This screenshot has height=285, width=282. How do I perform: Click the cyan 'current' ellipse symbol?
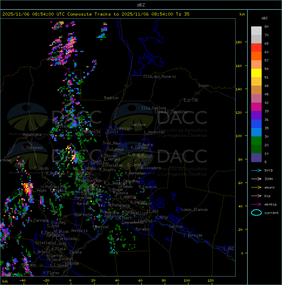coord(256,213)
